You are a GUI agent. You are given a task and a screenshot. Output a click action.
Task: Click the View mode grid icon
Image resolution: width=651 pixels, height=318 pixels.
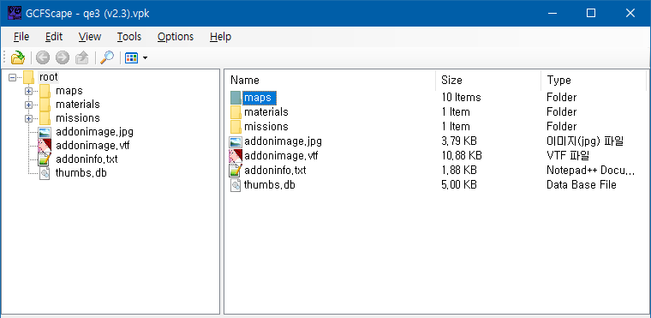131,57
